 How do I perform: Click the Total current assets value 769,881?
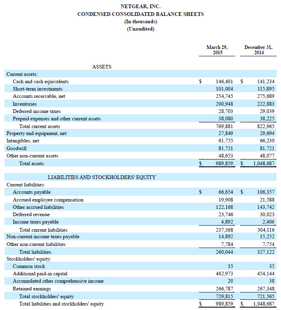click(224, 126)
